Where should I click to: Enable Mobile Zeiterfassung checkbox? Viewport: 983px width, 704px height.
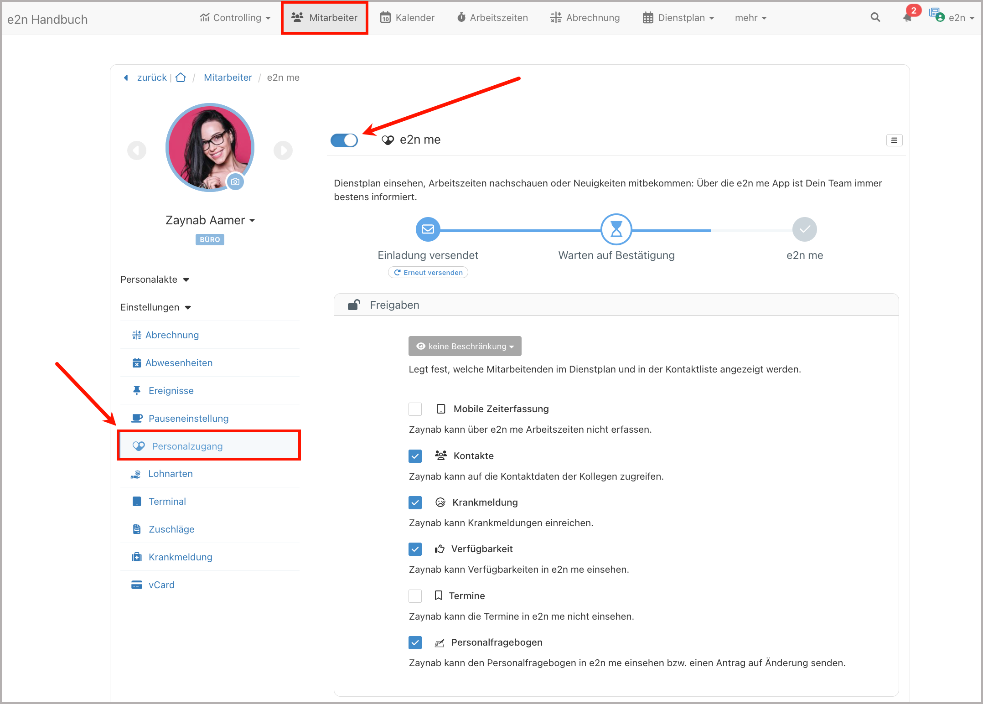coord(415,409)
